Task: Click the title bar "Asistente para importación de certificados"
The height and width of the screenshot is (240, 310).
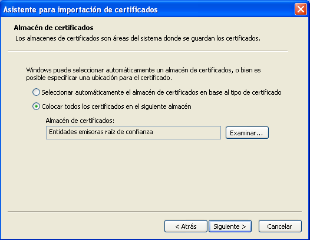Action: pyautogui.click(x=81, y=9)
